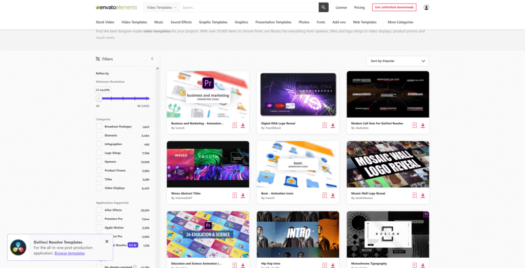Bookmark Waves Abstract Titles

click(x=235, y=196)
